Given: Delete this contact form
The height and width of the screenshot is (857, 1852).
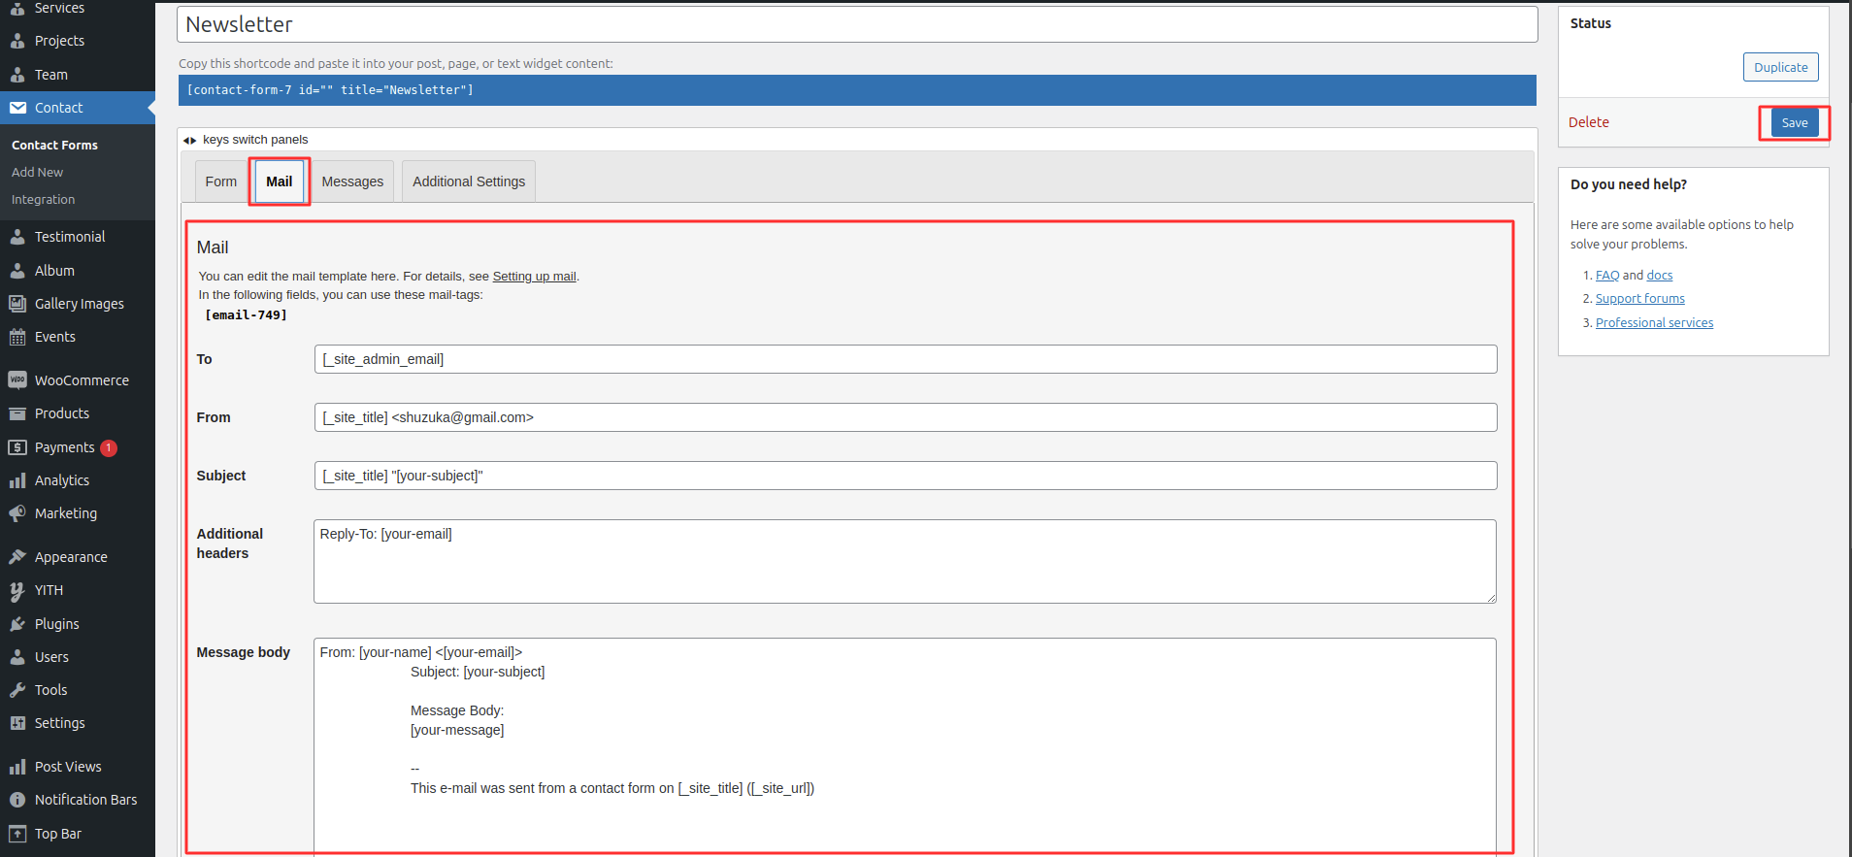Looking at the screenshot, I should pyautogui.click(x=1589, y=122).
